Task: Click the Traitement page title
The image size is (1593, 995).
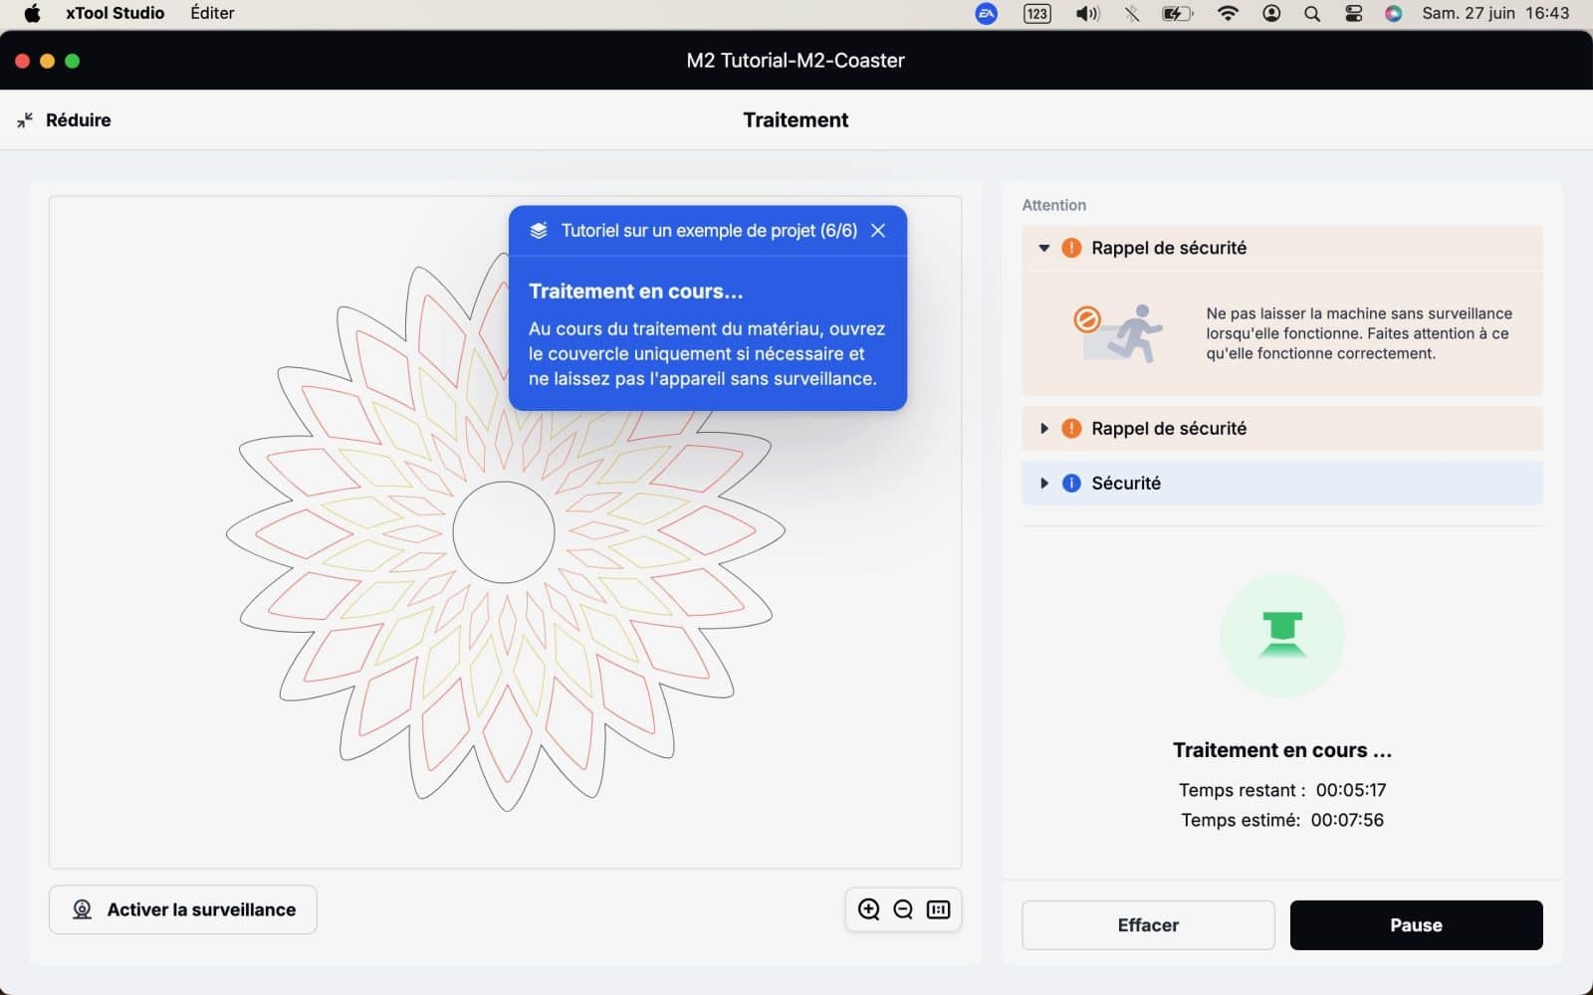Action: pos(796,120)
